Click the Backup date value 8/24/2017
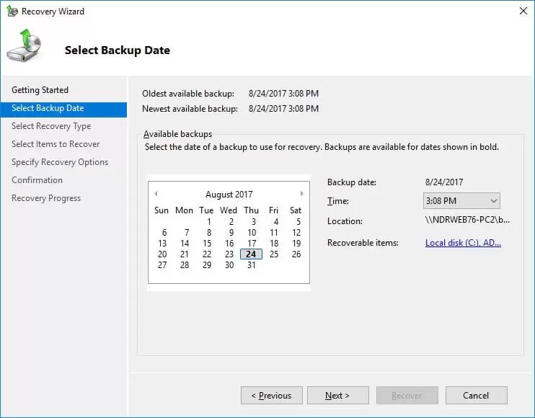Image resolution: width=535 pixels, height=418 pixels. pos(444,182)
